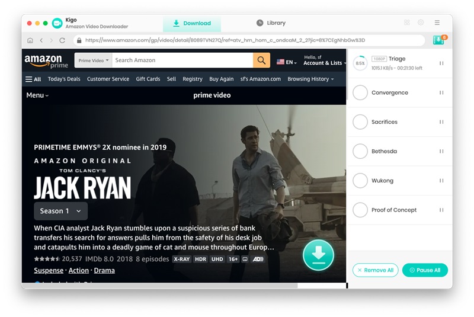This screenshot has height=317, width=474.
Task: Pause the Wukong download
Action: click(x=441, y=180)
